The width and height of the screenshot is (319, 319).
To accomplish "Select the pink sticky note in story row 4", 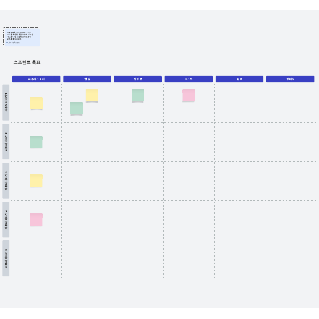I will pos(36,220).
